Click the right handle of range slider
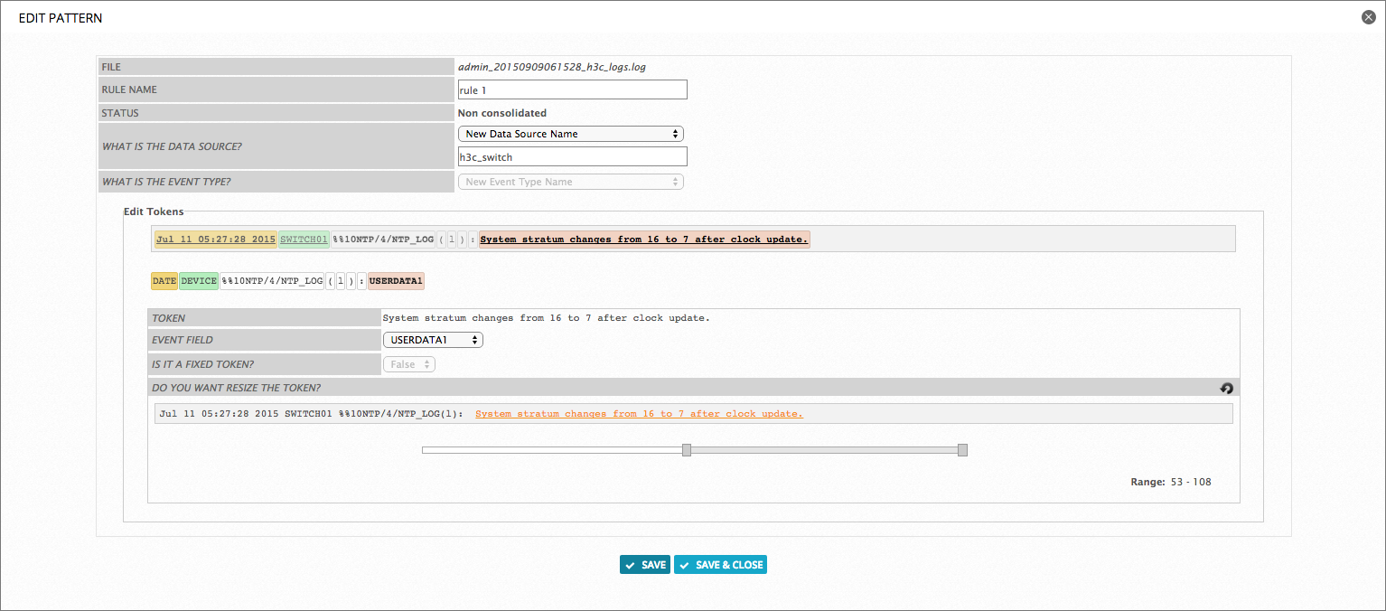1386x611 pixels. click(x=962, y=450)
